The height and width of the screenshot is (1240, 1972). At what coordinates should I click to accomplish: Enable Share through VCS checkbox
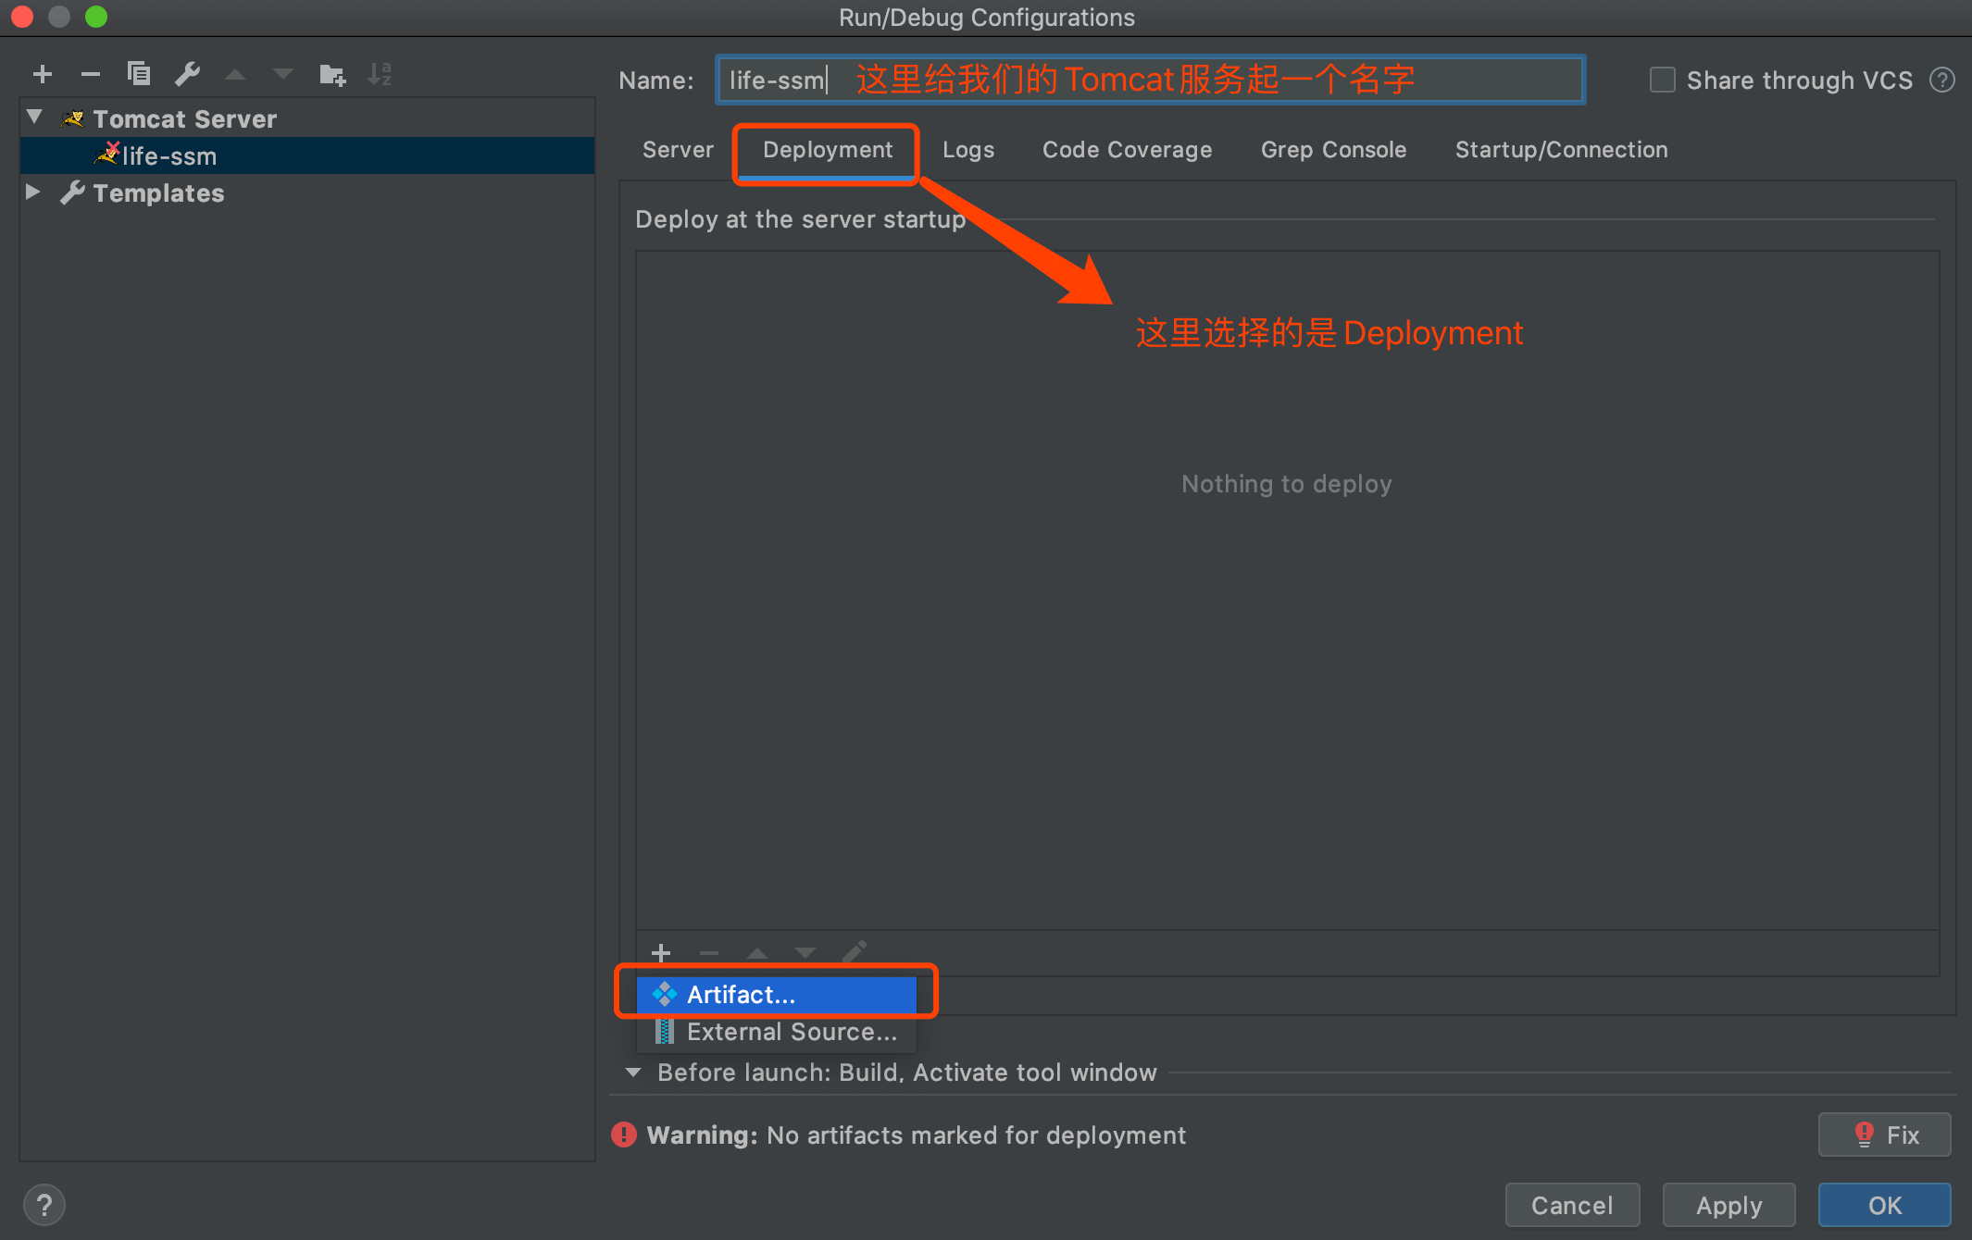(1663, 81)
